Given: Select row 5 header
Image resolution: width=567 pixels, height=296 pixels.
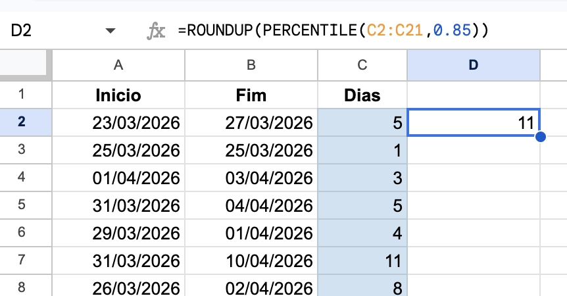Looking at the screenshot, I should point(23,206).
